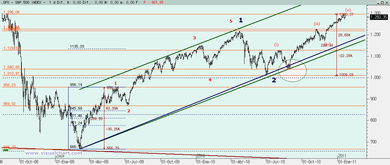Click the 2010 year marker
390x165 pixels.
pos(201,156)
